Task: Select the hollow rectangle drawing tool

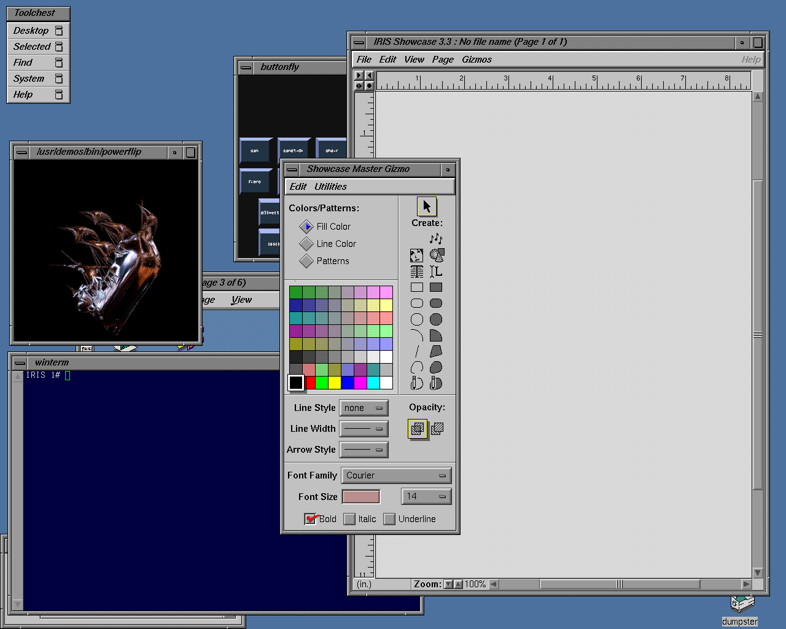Action: click(416, 287)
